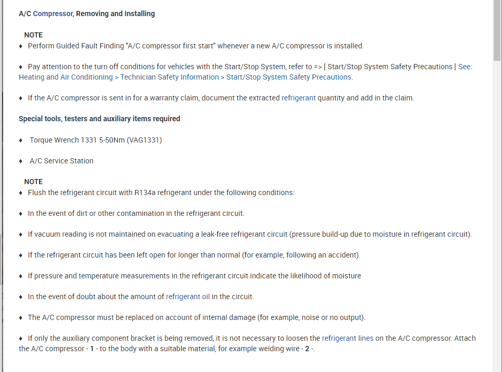Click the "internal damage" compressor replacement bullet

click(197, 317)
